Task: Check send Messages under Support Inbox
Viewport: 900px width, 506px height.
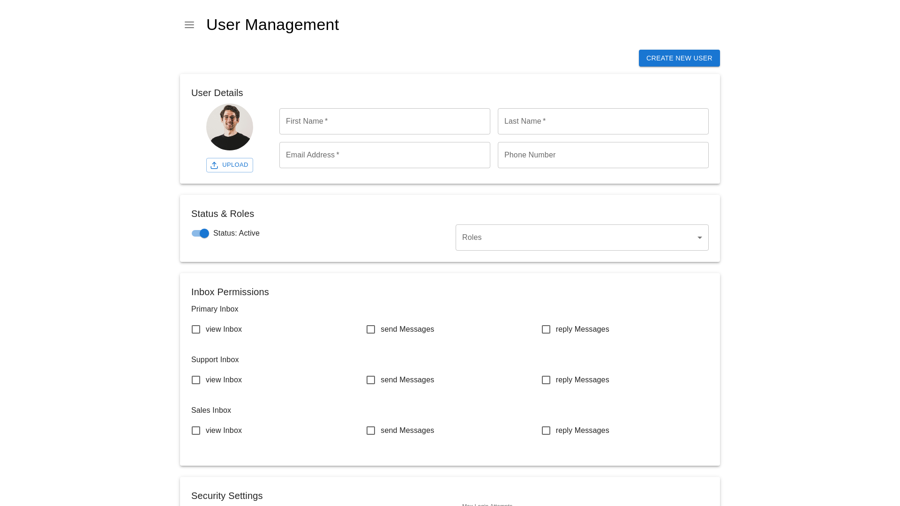Action: tap(371, 380)
